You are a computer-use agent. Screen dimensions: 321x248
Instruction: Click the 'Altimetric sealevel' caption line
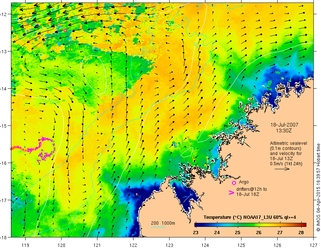pyautogui.click(x=289, y=143)
